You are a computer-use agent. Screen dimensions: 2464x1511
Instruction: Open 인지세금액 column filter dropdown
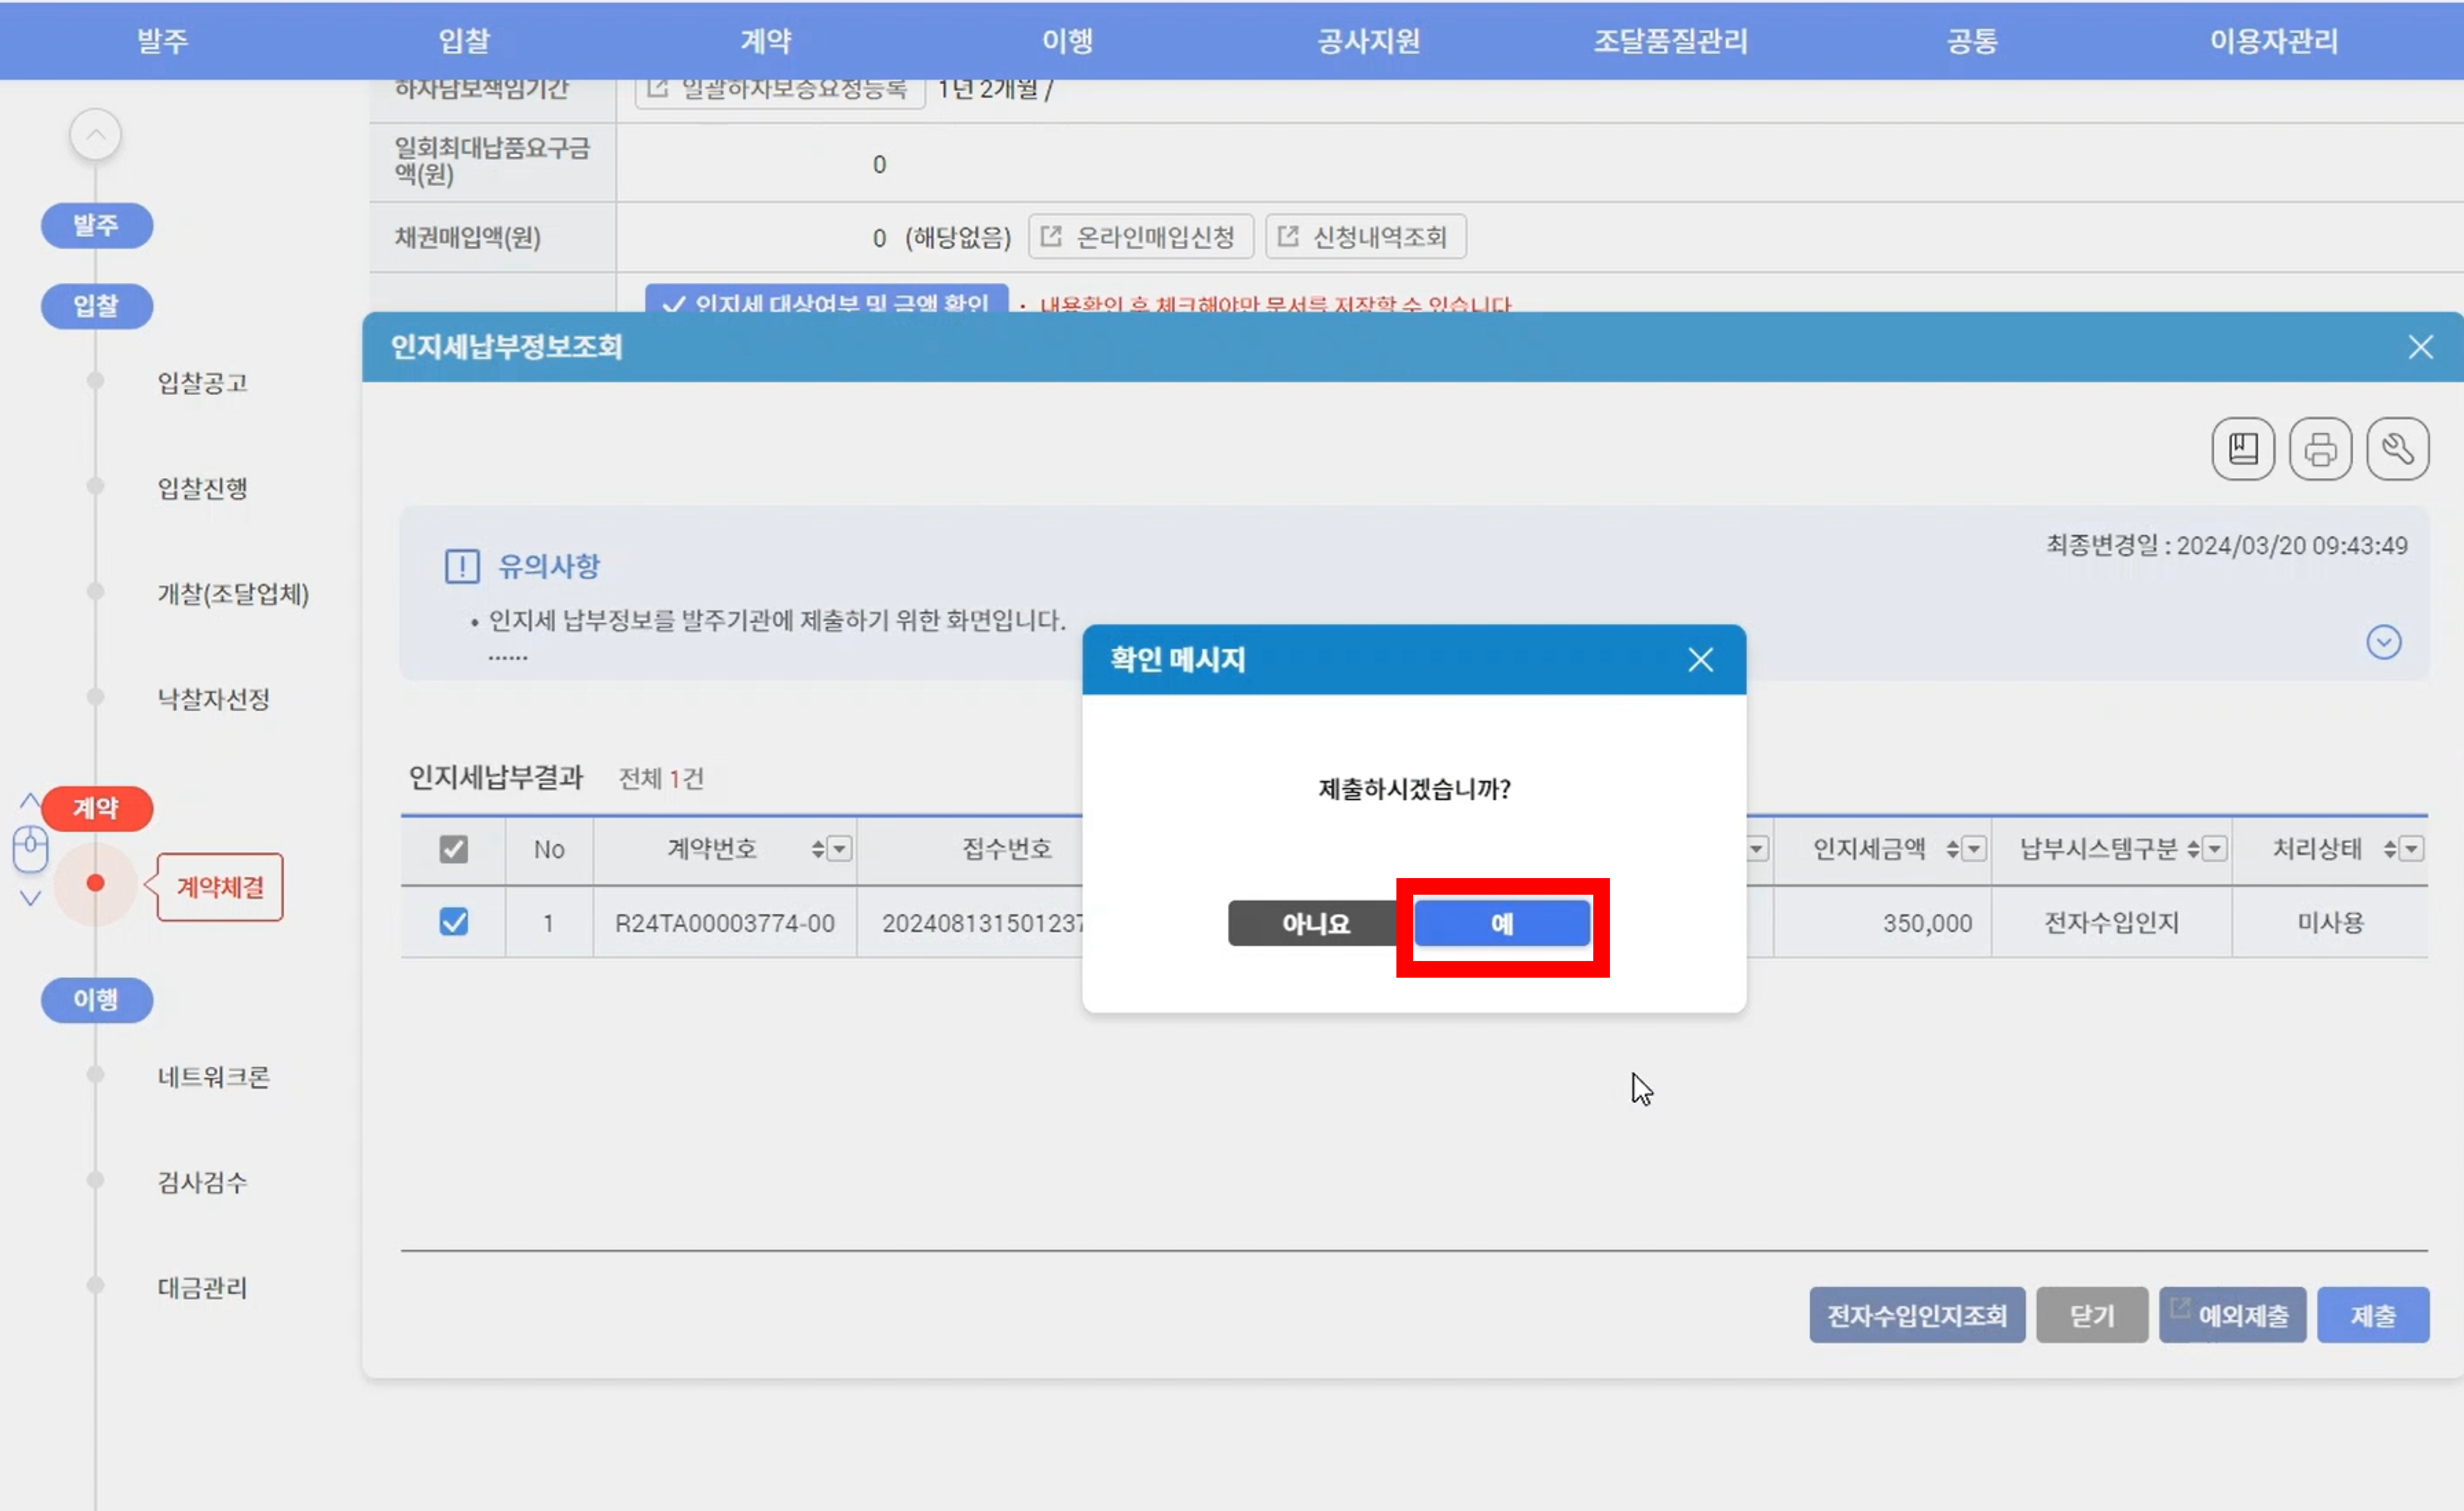1973,849
